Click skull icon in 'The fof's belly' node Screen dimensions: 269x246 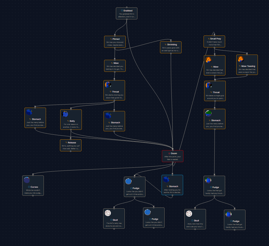point(108,213)
